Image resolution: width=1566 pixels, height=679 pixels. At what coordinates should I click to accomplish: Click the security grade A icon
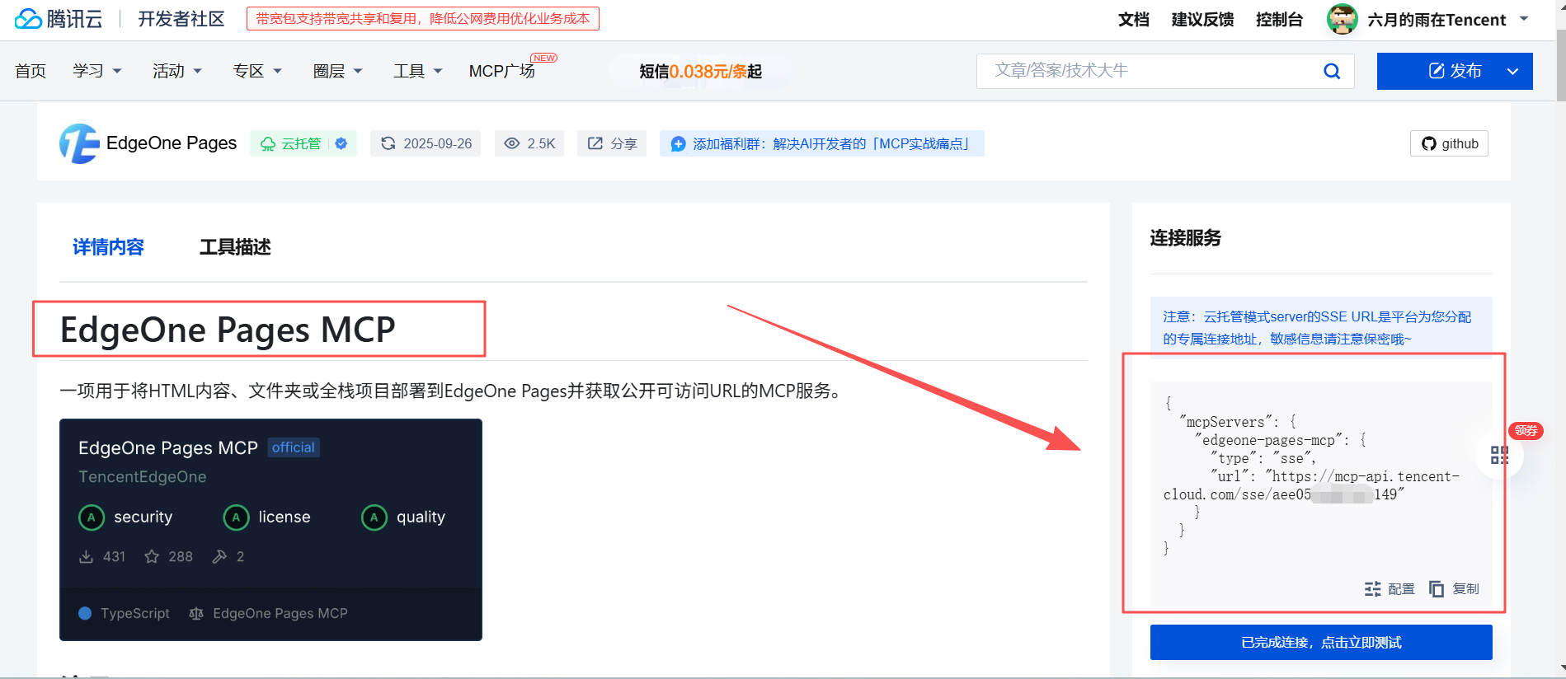pyautogui.click(x=92, y=517)
